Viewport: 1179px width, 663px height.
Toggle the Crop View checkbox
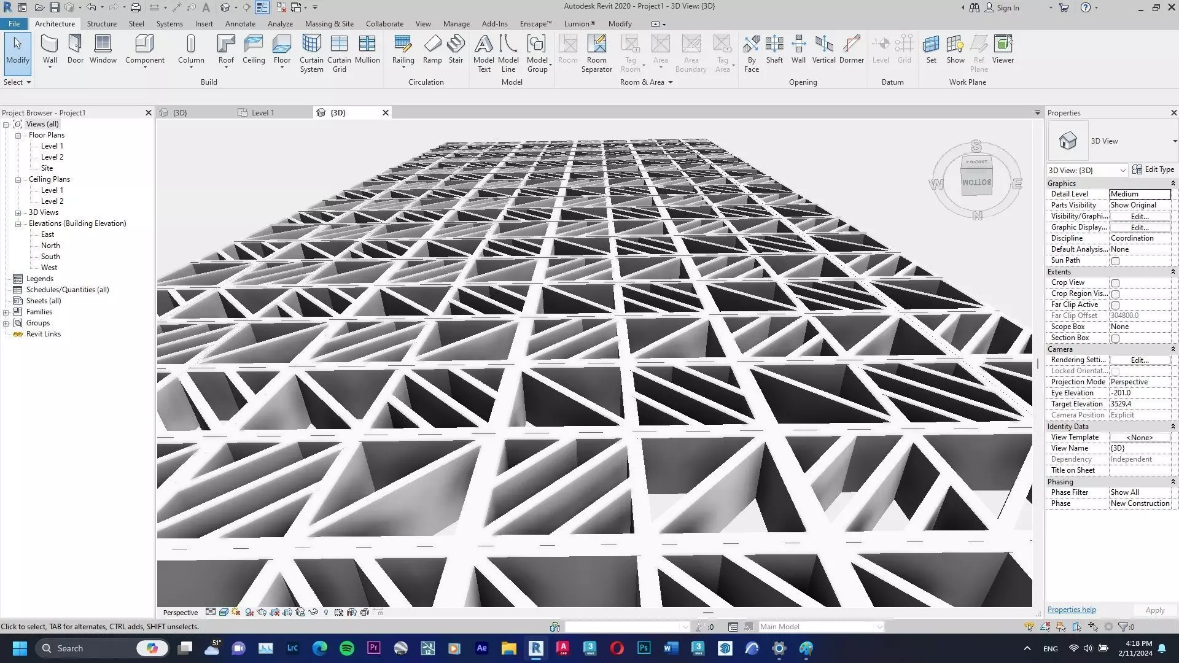(1116, 283)
